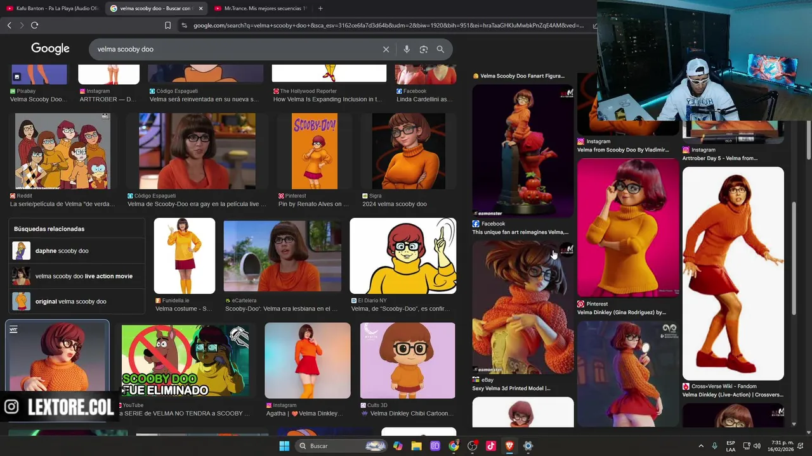The height and width of the screenshot is (456, 812).
Task: Select related search original velma scooby doo
Action: (77, 301)
